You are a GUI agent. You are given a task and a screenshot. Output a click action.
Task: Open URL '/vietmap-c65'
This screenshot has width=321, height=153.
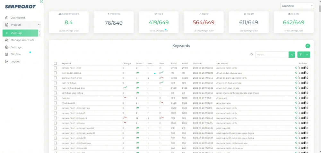click(x=223, y=128)
